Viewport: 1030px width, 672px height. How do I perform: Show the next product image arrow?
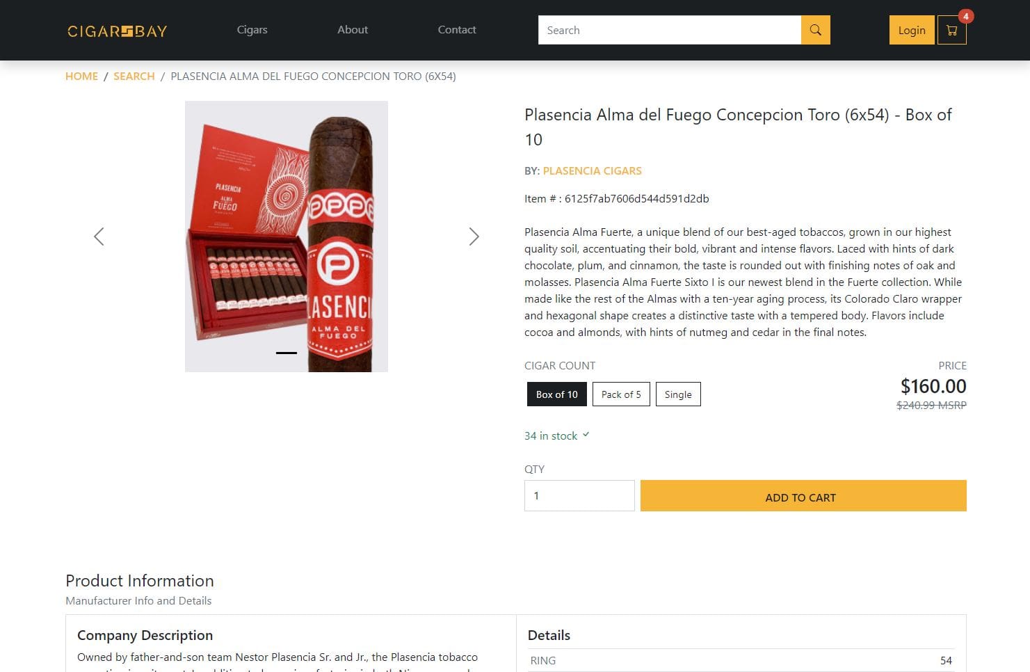[x=474, y=237]
